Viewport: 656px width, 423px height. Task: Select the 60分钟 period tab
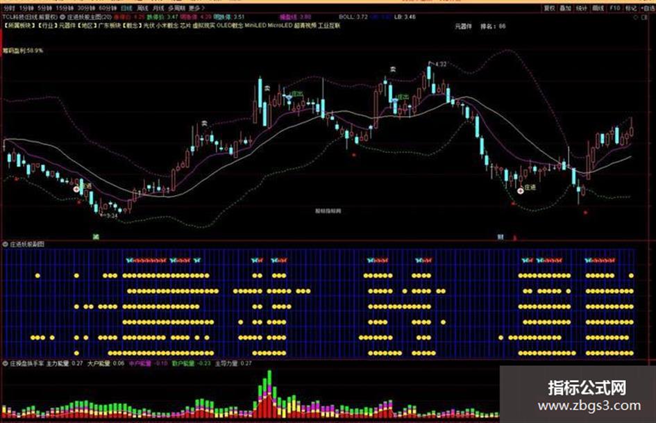108,8
